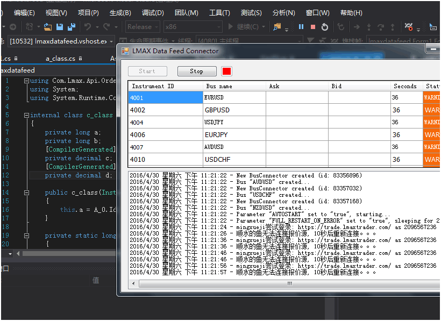Restart debugging with circular arrow icon

tap(324, 27)
